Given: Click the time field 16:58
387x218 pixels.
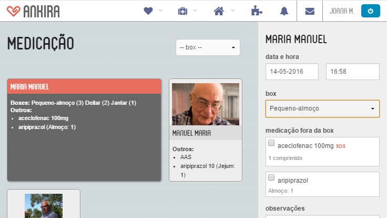Looking at the screenshot, I should 352,71.
